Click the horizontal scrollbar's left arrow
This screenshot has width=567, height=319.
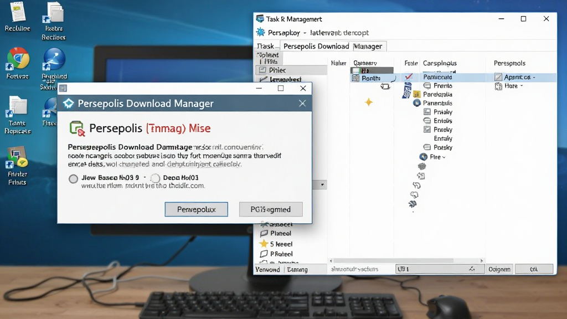pyautogui.click(x=331, y=261)
